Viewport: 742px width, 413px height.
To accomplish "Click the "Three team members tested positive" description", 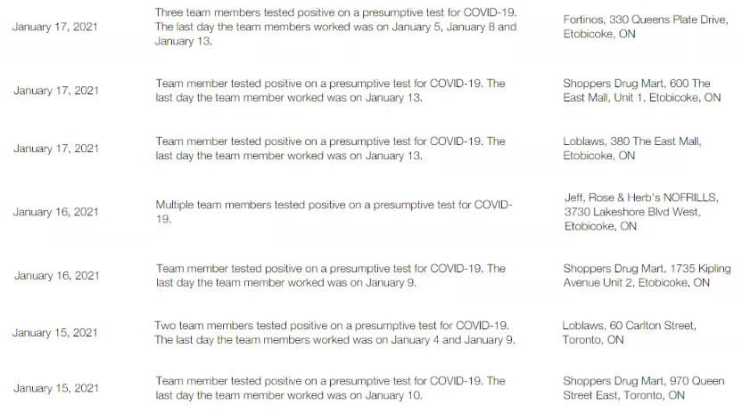I will pos(335,27).
